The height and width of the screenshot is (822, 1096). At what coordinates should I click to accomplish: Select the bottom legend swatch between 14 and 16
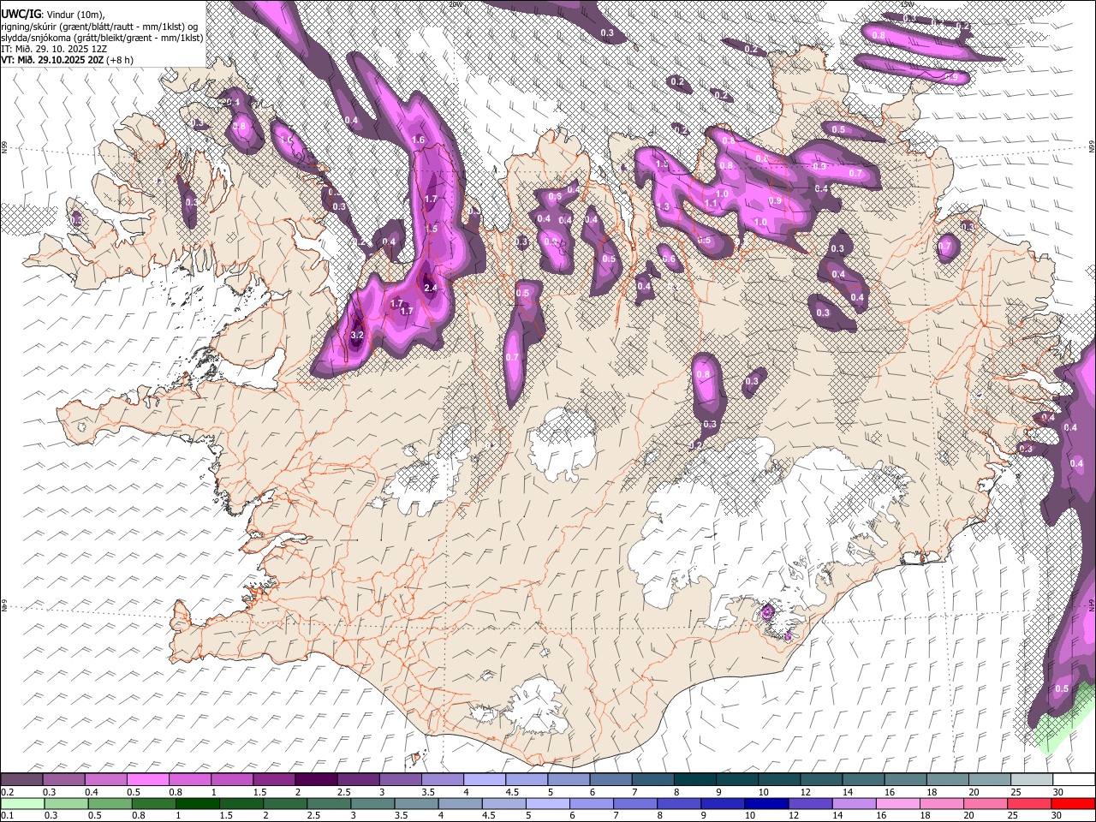tap(854, 803)
